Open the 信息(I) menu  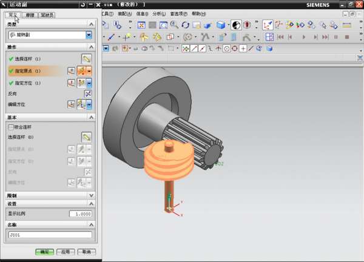[x=142, y=14]
